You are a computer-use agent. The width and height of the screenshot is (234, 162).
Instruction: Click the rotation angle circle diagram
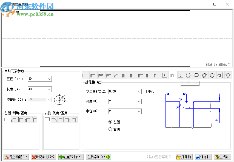click(x=59, y=100)
